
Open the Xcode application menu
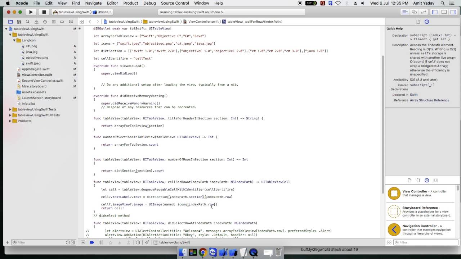click(x=22, y=3)
